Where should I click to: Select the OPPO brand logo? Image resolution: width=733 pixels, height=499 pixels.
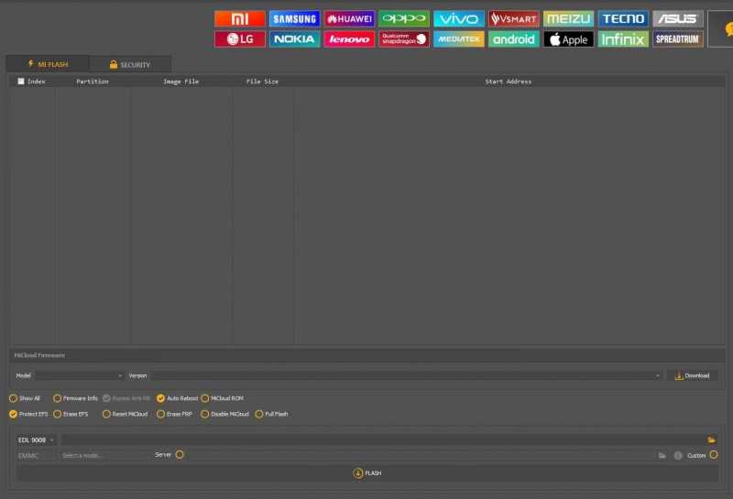pyautogui.click(x=404, y=18)
